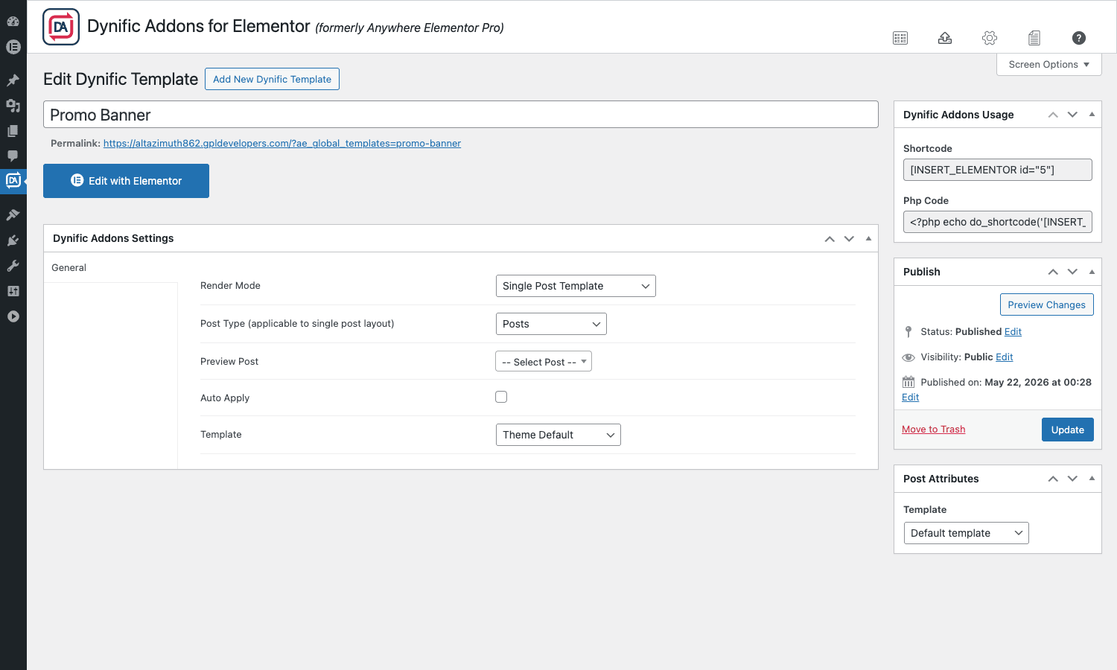Click the status pin icon in Publish
The width and height of the screenshot is (1117, 670).
click(908, 332)
